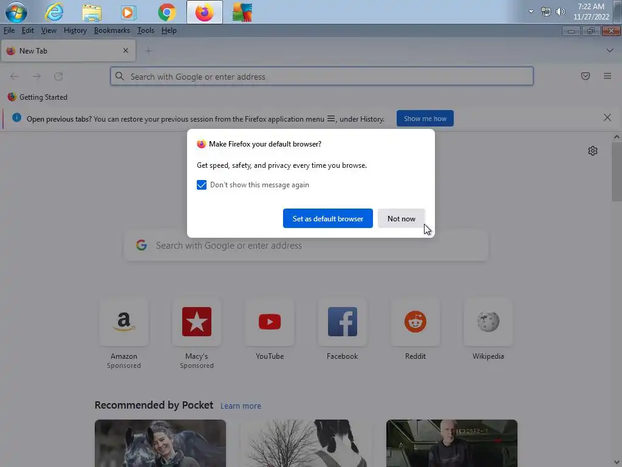Open the View menu
Viewport: 622px width, 467px height.
[49, 30]
